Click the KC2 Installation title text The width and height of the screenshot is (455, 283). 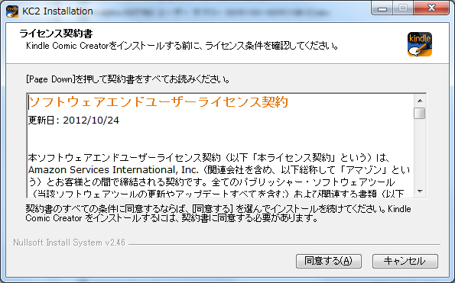point(57,11)
